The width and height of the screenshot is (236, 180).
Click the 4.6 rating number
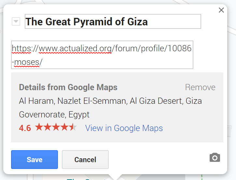click(x=25, y=128)
